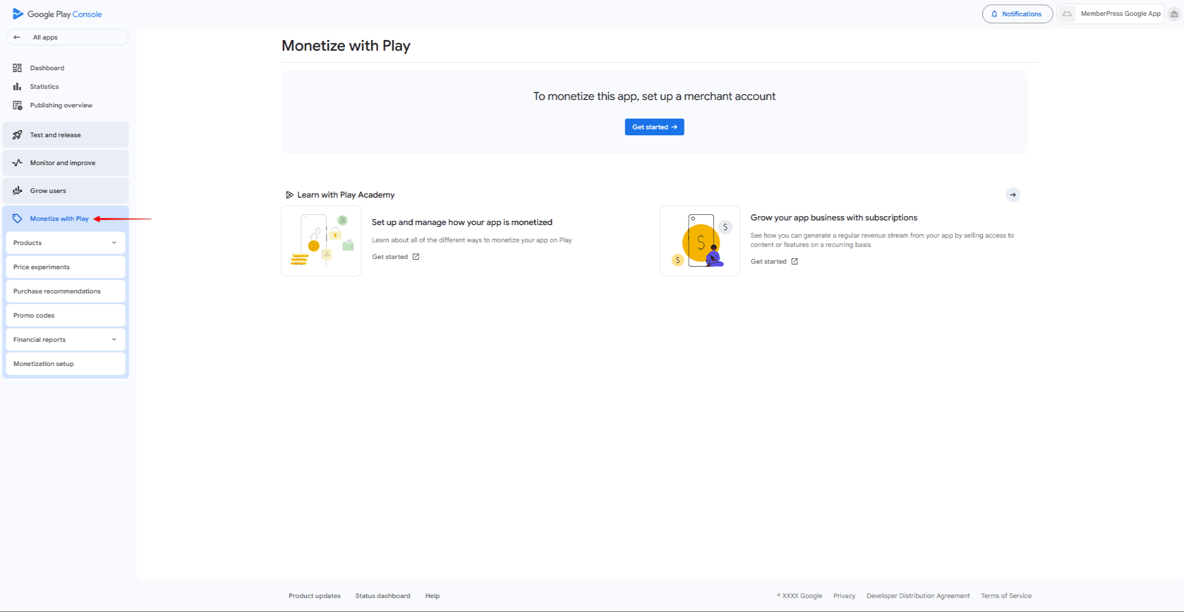
Task: Click the Get started merchant account button
Action: pos(654,126)
